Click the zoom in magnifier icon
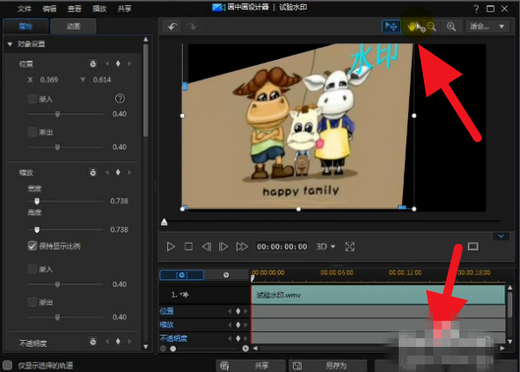 (451, 27)
